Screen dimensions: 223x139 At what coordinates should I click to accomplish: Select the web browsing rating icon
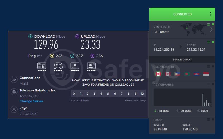42,67
